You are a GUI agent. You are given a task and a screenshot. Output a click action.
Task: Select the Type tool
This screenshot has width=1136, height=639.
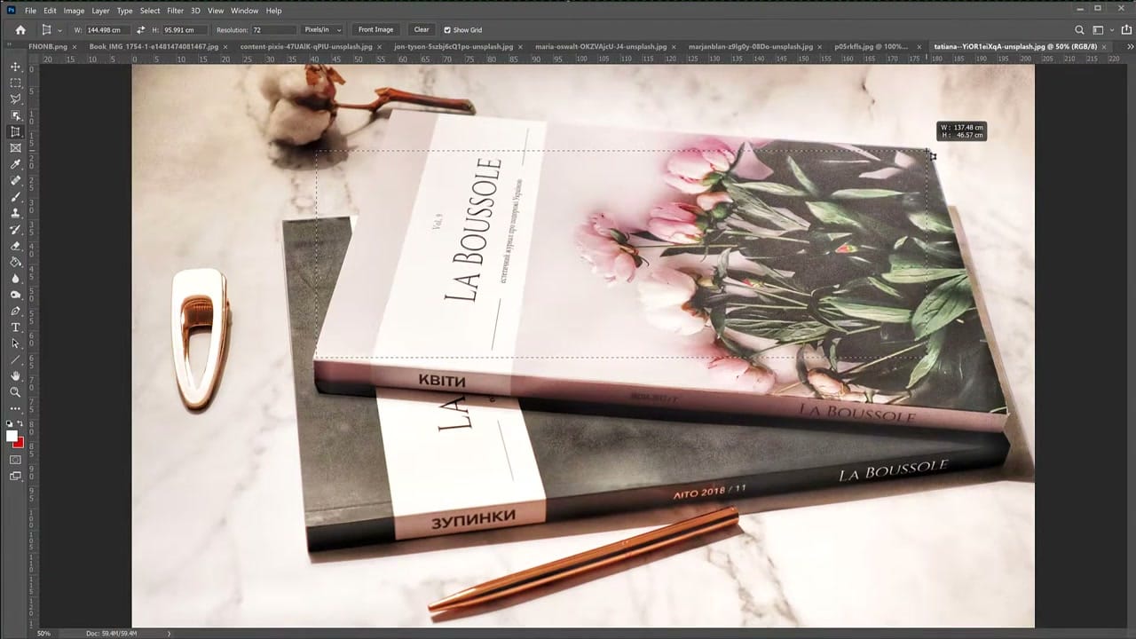[15, 327]
